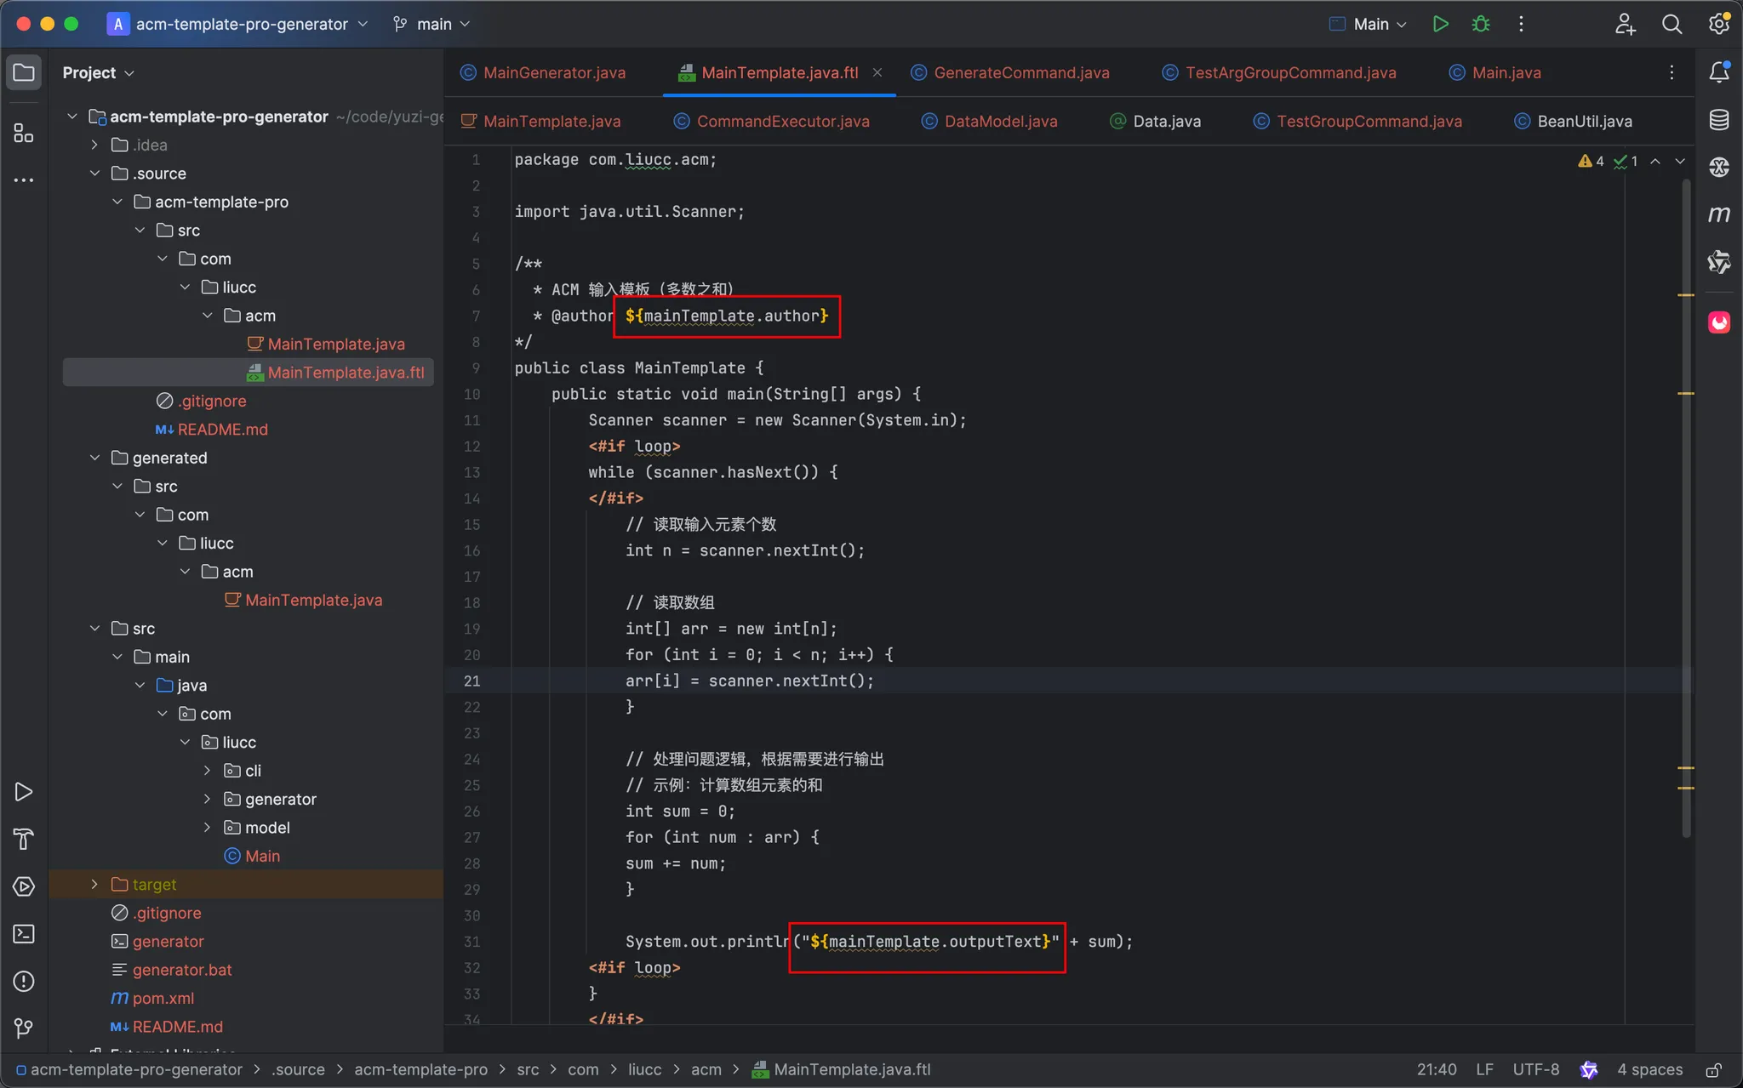1743x1088 pixels.
Task: Open the Git tool window
Action: [24, 1028]
